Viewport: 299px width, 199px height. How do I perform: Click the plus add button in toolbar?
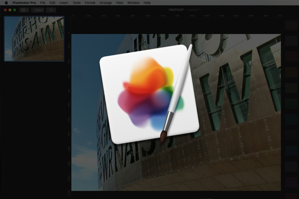pyautogui.click(x=51, y=10)
